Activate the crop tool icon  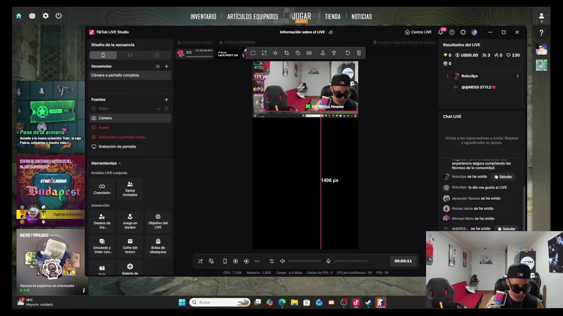click(286, 53)
